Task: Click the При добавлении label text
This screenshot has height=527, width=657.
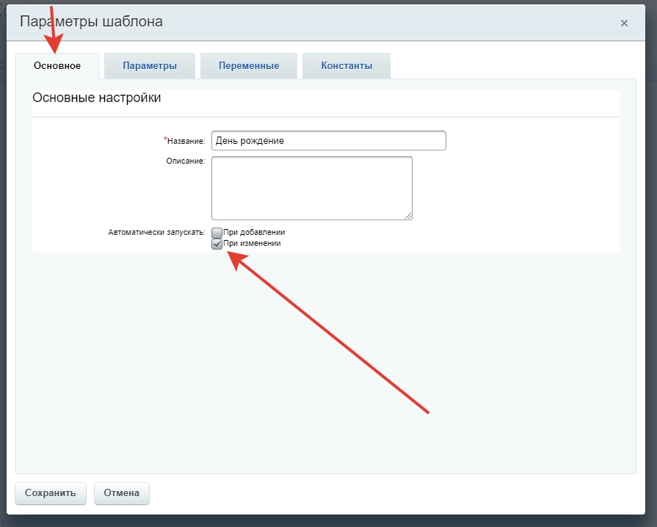Action: point(253,233)
